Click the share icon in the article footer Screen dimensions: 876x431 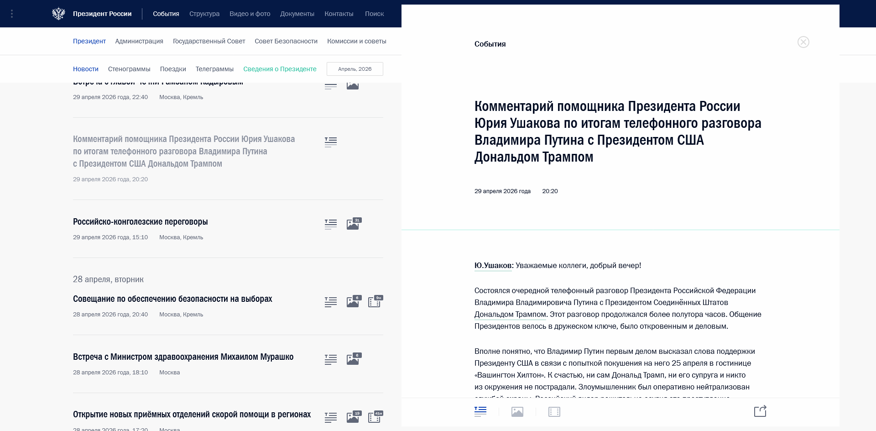click(760, 411)
